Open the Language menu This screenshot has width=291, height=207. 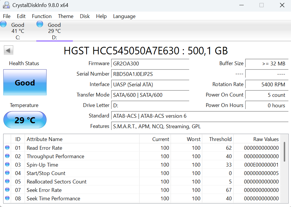click(x=124, y=16)
